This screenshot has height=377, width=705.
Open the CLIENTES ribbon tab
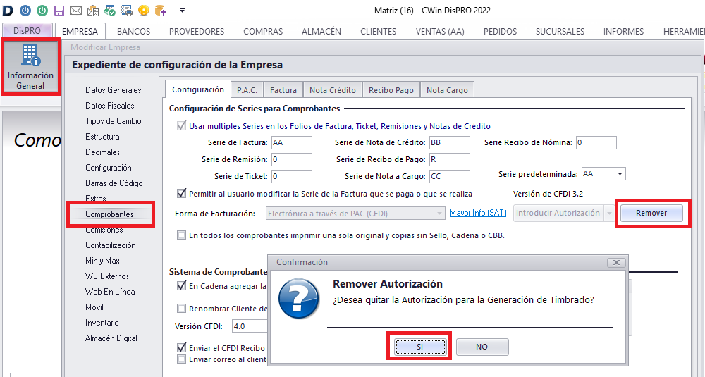pos(378,31)
